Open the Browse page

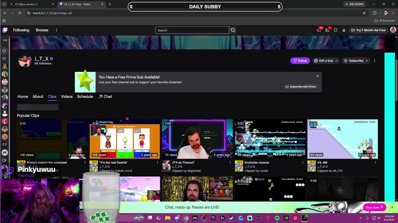click(x=42, y=30)
